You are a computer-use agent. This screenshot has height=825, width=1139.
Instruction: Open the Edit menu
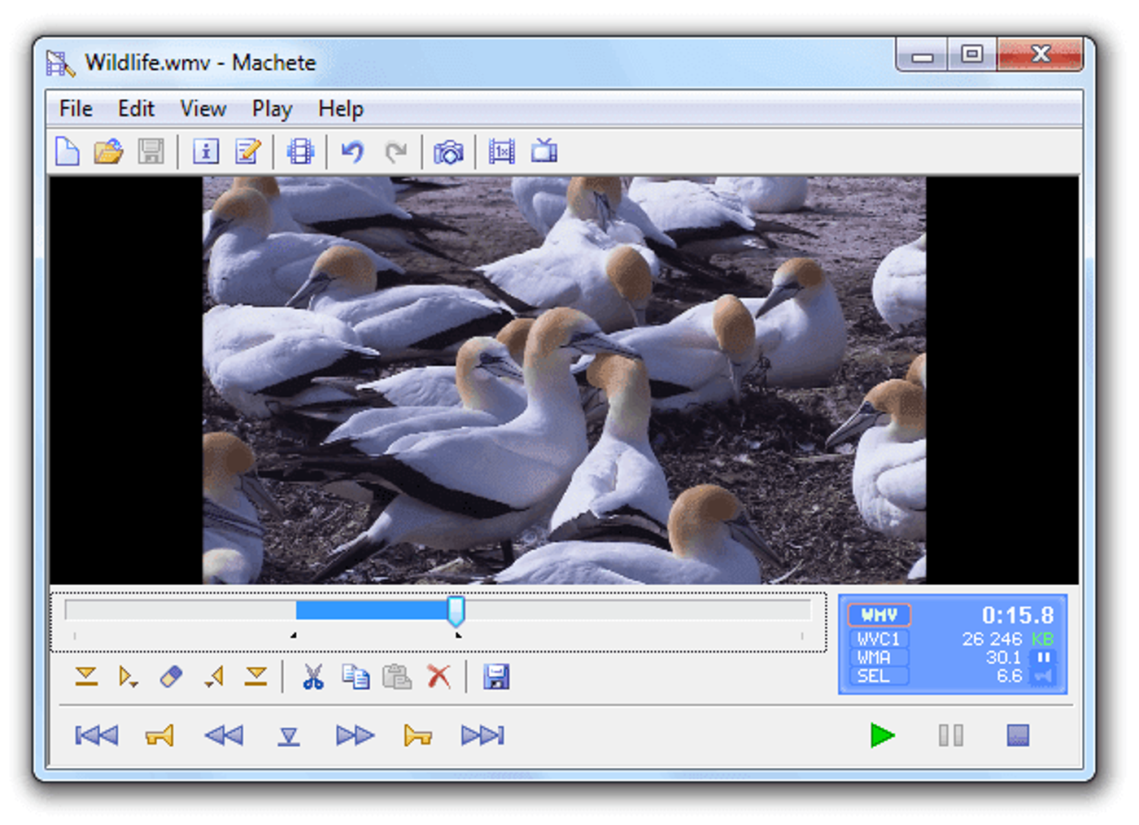point(135,108)
